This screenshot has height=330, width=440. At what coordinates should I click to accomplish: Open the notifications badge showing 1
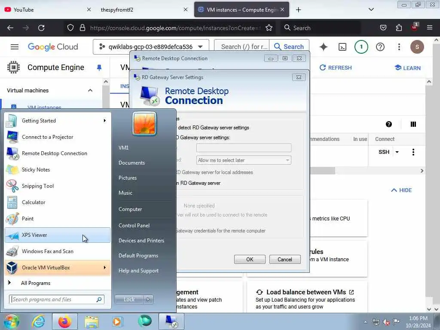[x=361, y=47]
